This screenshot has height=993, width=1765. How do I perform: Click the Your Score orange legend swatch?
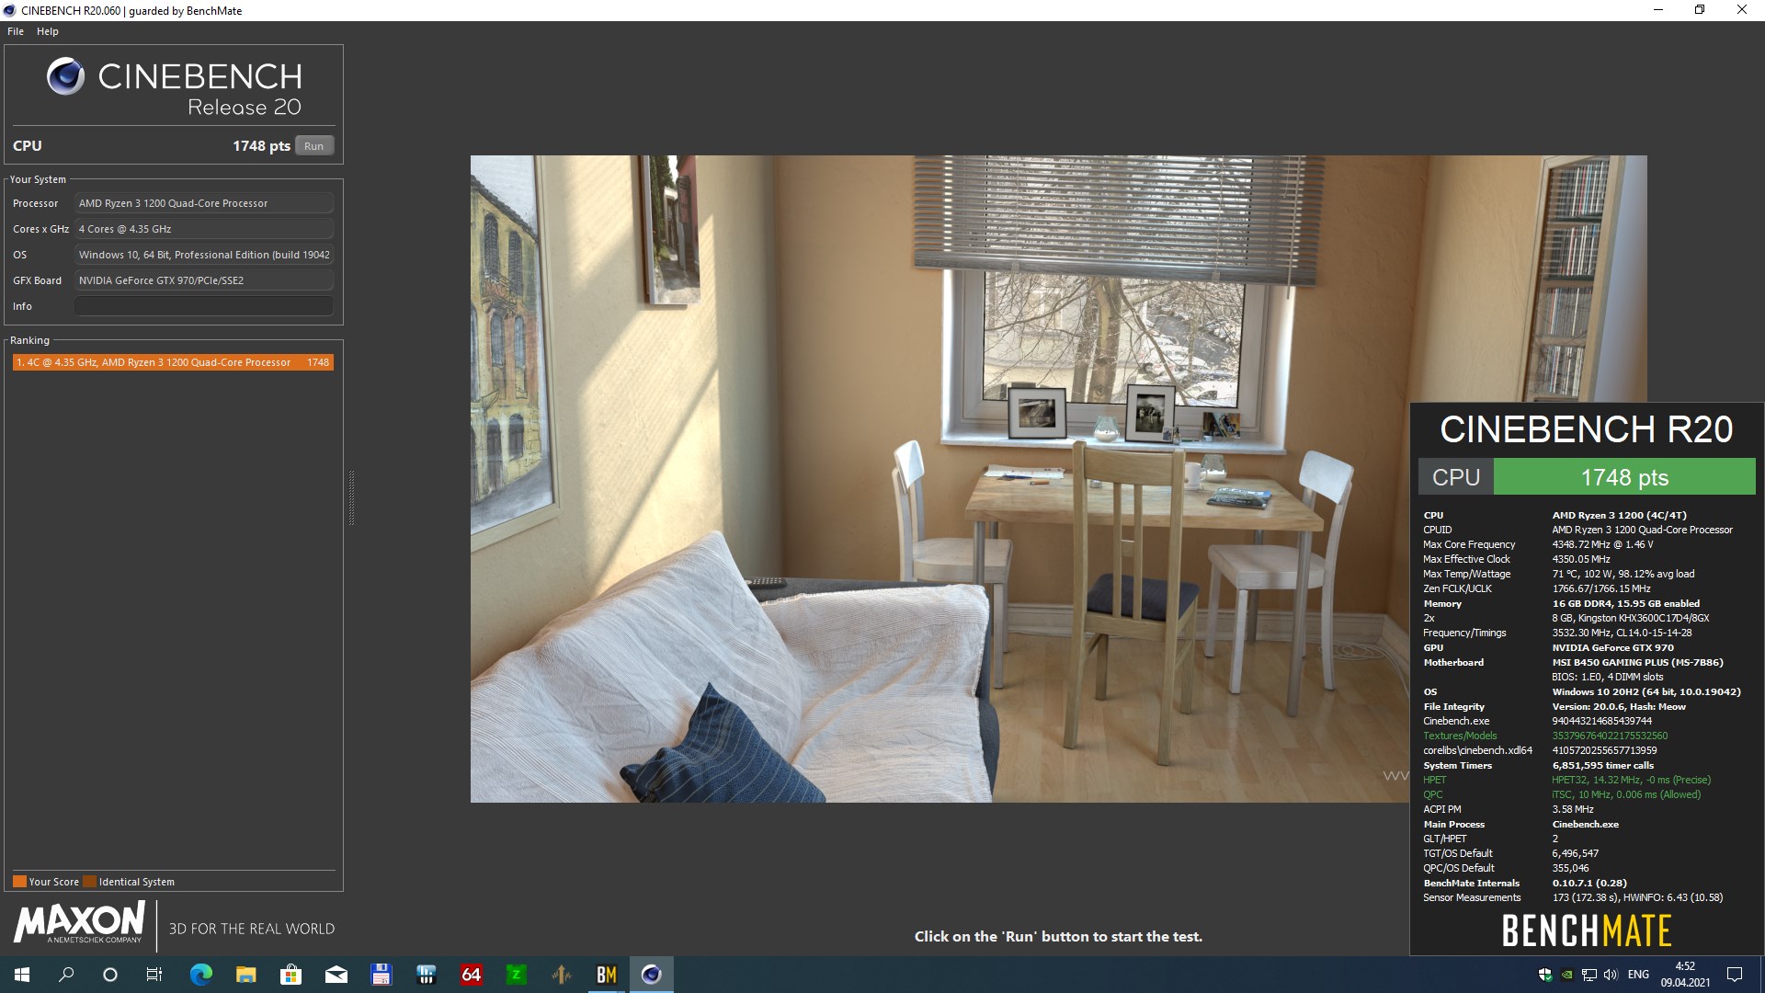coord(19,882)
